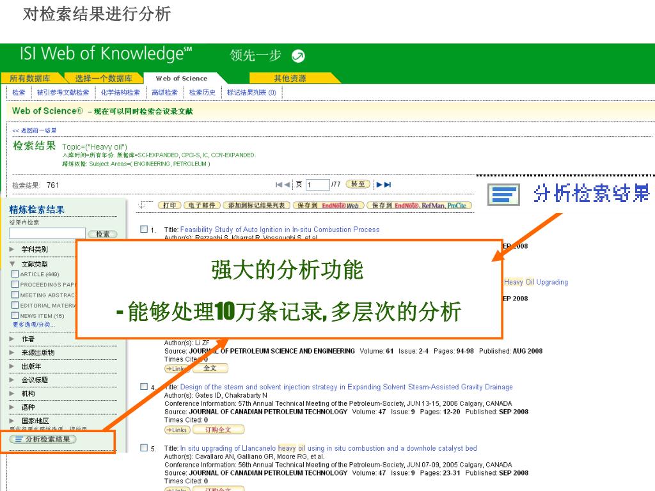Click the 分析检索结果 button in sidebar
655x491 pixels.
43,439
